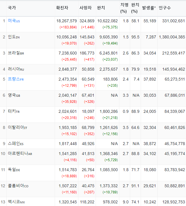Click Italy deaths value 68,799
Screen dimensions: 186x206
click(x=88, y=127)
